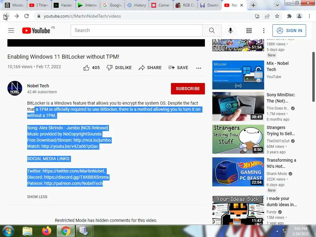Open the youtu.be/v4Za061pQac link
The image size is (316, 237).
(70, 146)
